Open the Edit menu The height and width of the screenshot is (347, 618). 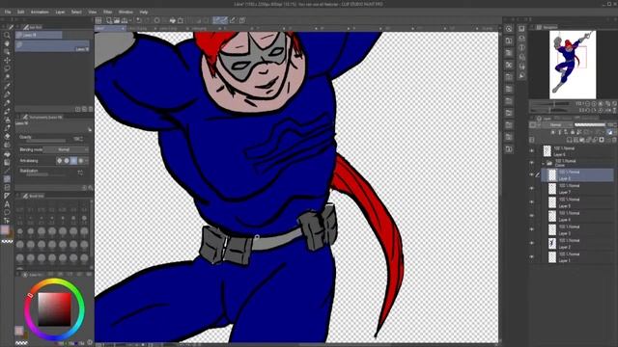(20, 13)
